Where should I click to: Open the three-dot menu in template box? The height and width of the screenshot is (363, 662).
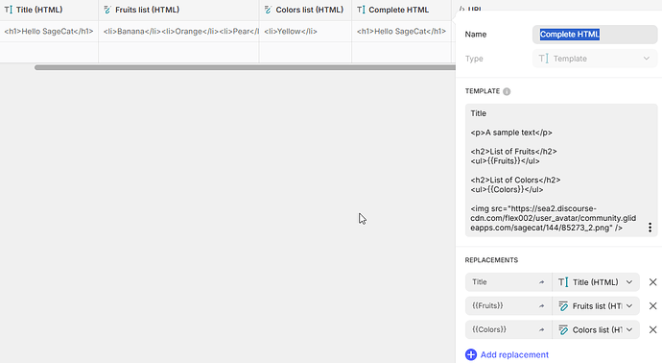pyautogui.click(x=650, y=228)
